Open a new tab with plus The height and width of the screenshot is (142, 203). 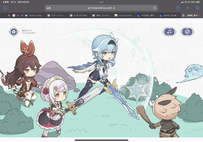pos(187,8)
